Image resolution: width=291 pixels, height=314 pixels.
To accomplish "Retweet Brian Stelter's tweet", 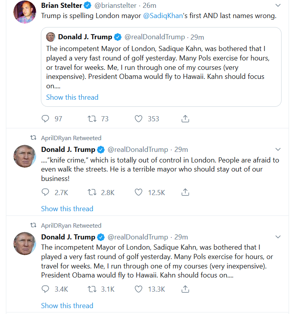I will tap(92, 119).
